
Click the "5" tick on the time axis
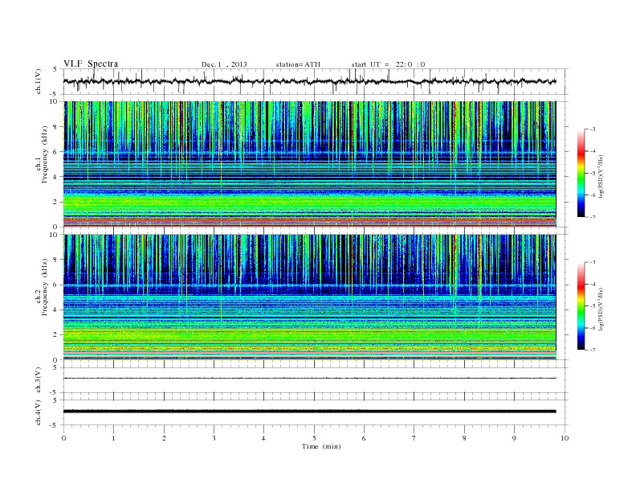[314, 438]
